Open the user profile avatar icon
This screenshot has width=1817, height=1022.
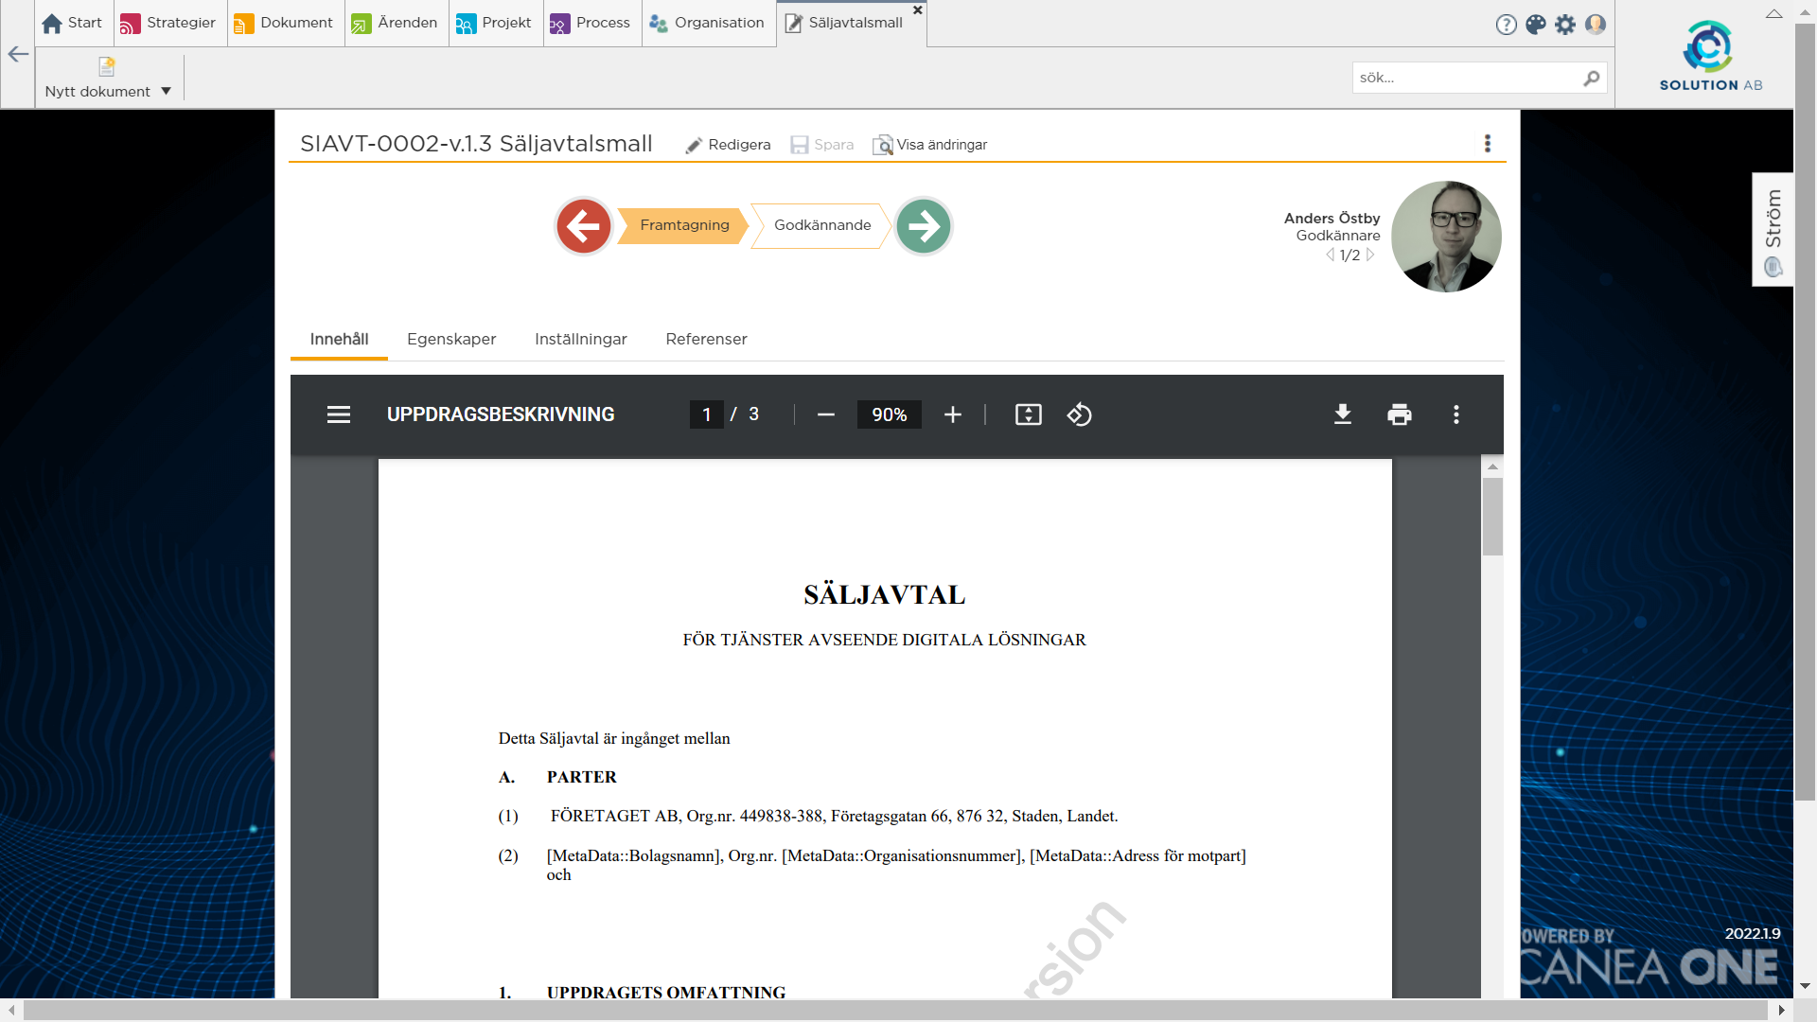coord(1596,25)
